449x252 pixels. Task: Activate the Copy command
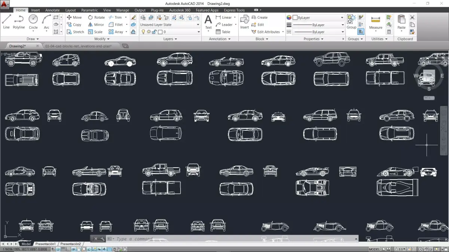click(x=74, y=25)
